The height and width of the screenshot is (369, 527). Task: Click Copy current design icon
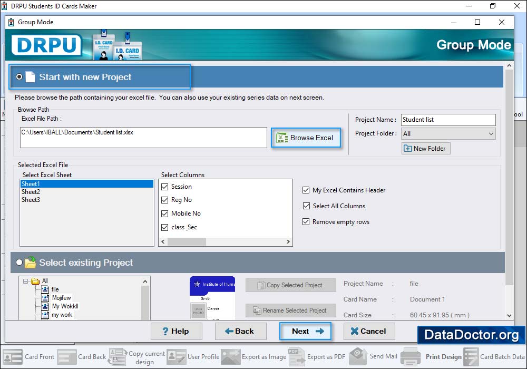(x=118, y=357)
